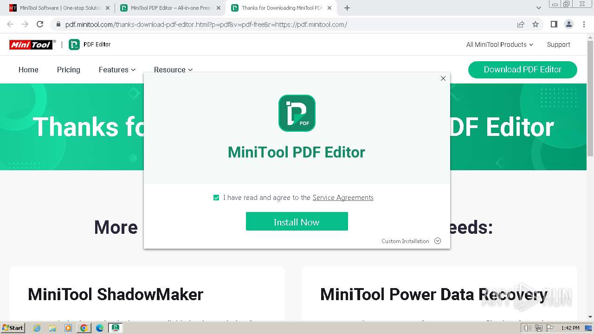Screen dimensions: 594x334
Task: Click the Download PDF Editor button
Action: pos(523,70)
